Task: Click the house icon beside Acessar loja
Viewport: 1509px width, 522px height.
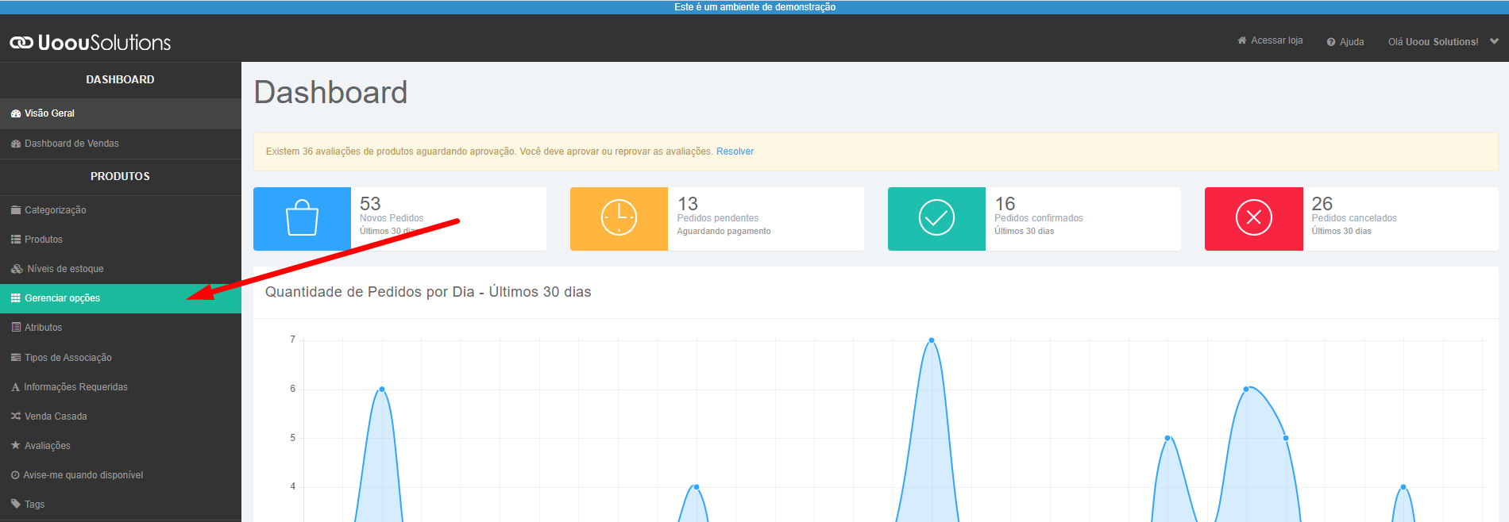Action: [x=1242, y=40]
